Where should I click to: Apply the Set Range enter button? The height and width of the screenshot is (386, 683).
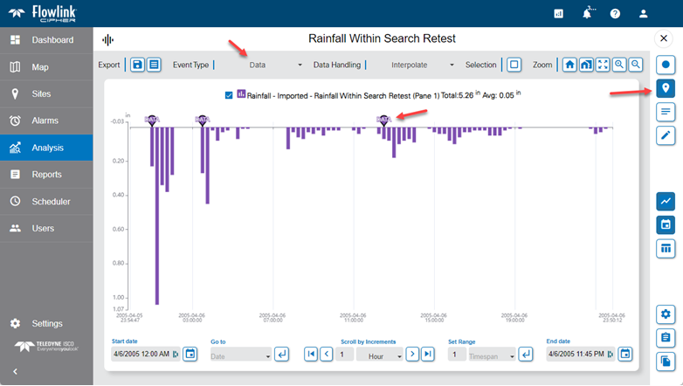click(525, 354)
